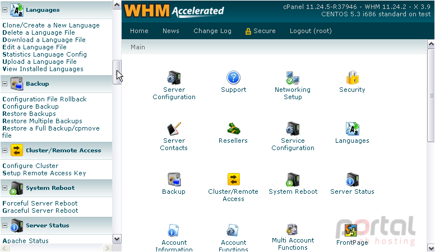The image size is (435, 252).
Task: Click the Languages icon in sidebar header
Action: 17,10
